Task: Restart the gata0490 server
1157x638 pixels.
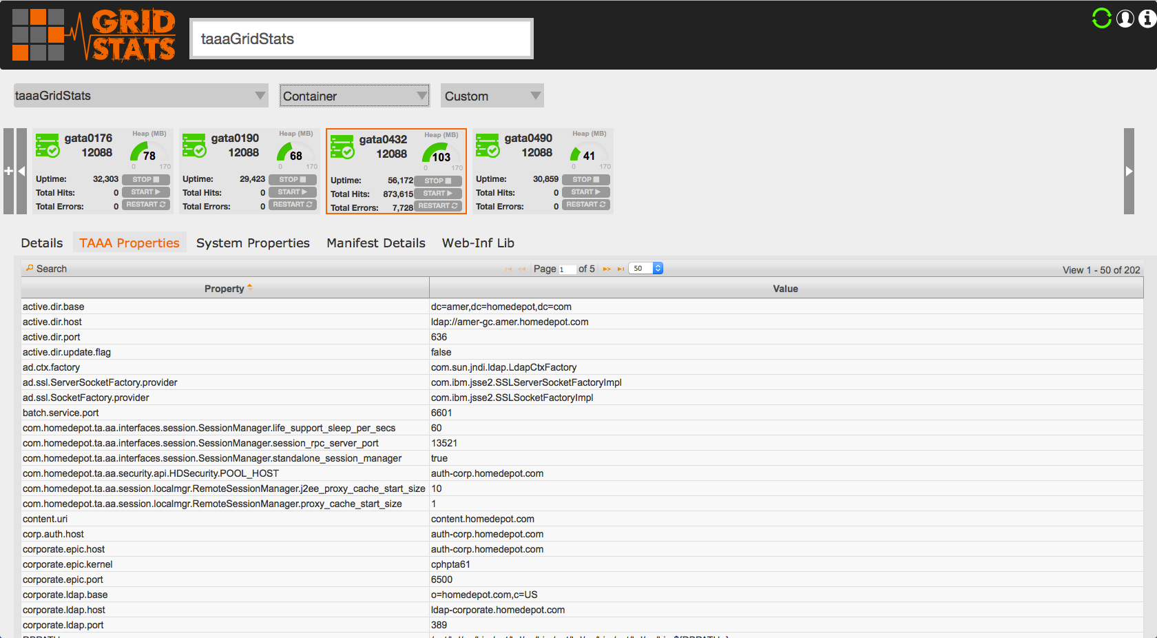Action: [586, 205]
